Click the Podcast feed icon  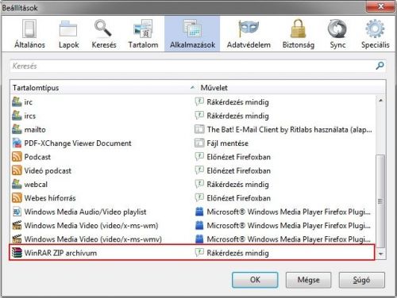point(17,157)
